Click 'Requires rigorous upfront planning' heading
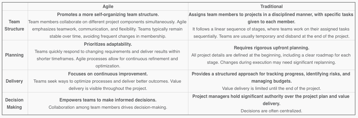The width and height of the screenshot is (358, 118). pyautogui.click(x=271, y=48)
